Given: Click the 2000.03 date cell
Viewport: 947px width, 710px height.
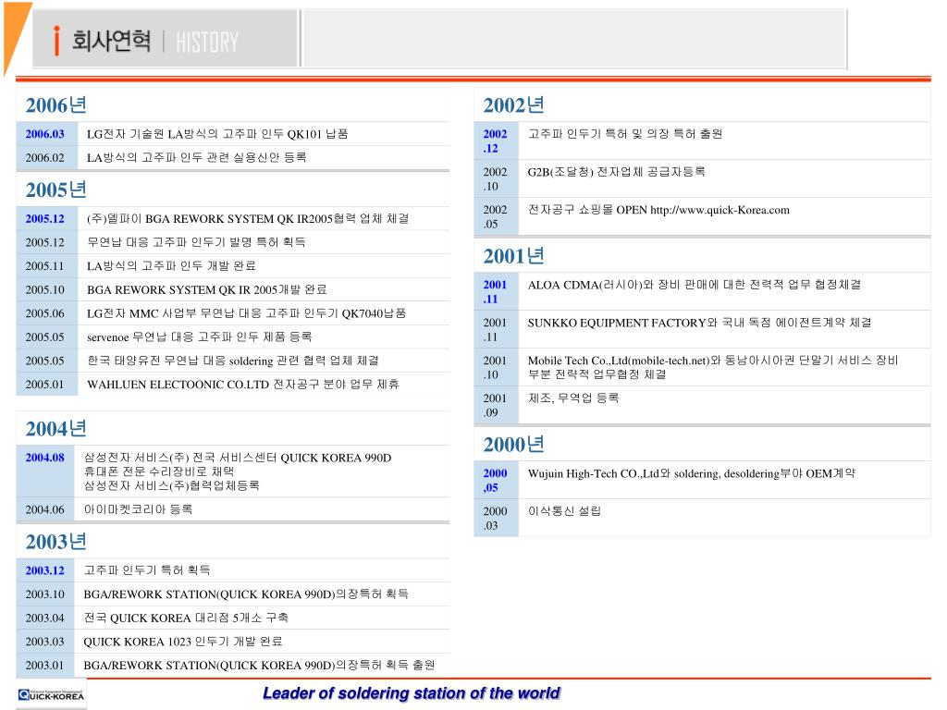Looking at the screenshot, I should pyautogui.click(x=496, y=518).
